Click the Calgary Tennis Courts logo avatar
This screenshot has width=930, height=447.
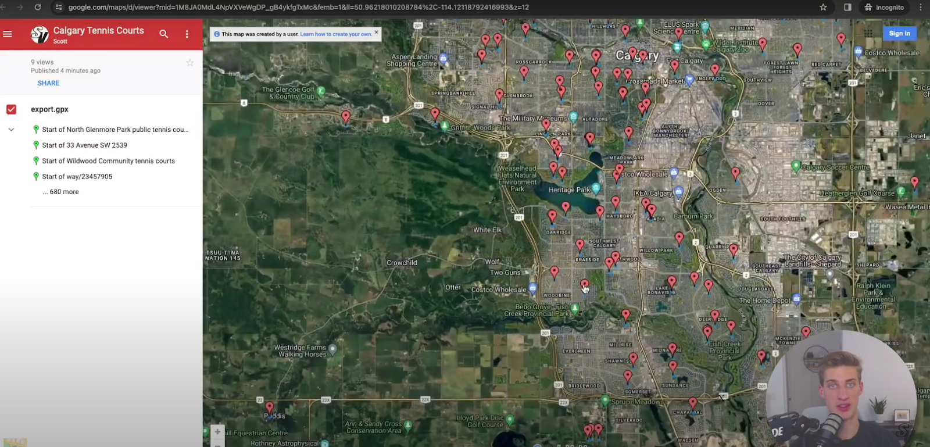[x=40, y=34]
